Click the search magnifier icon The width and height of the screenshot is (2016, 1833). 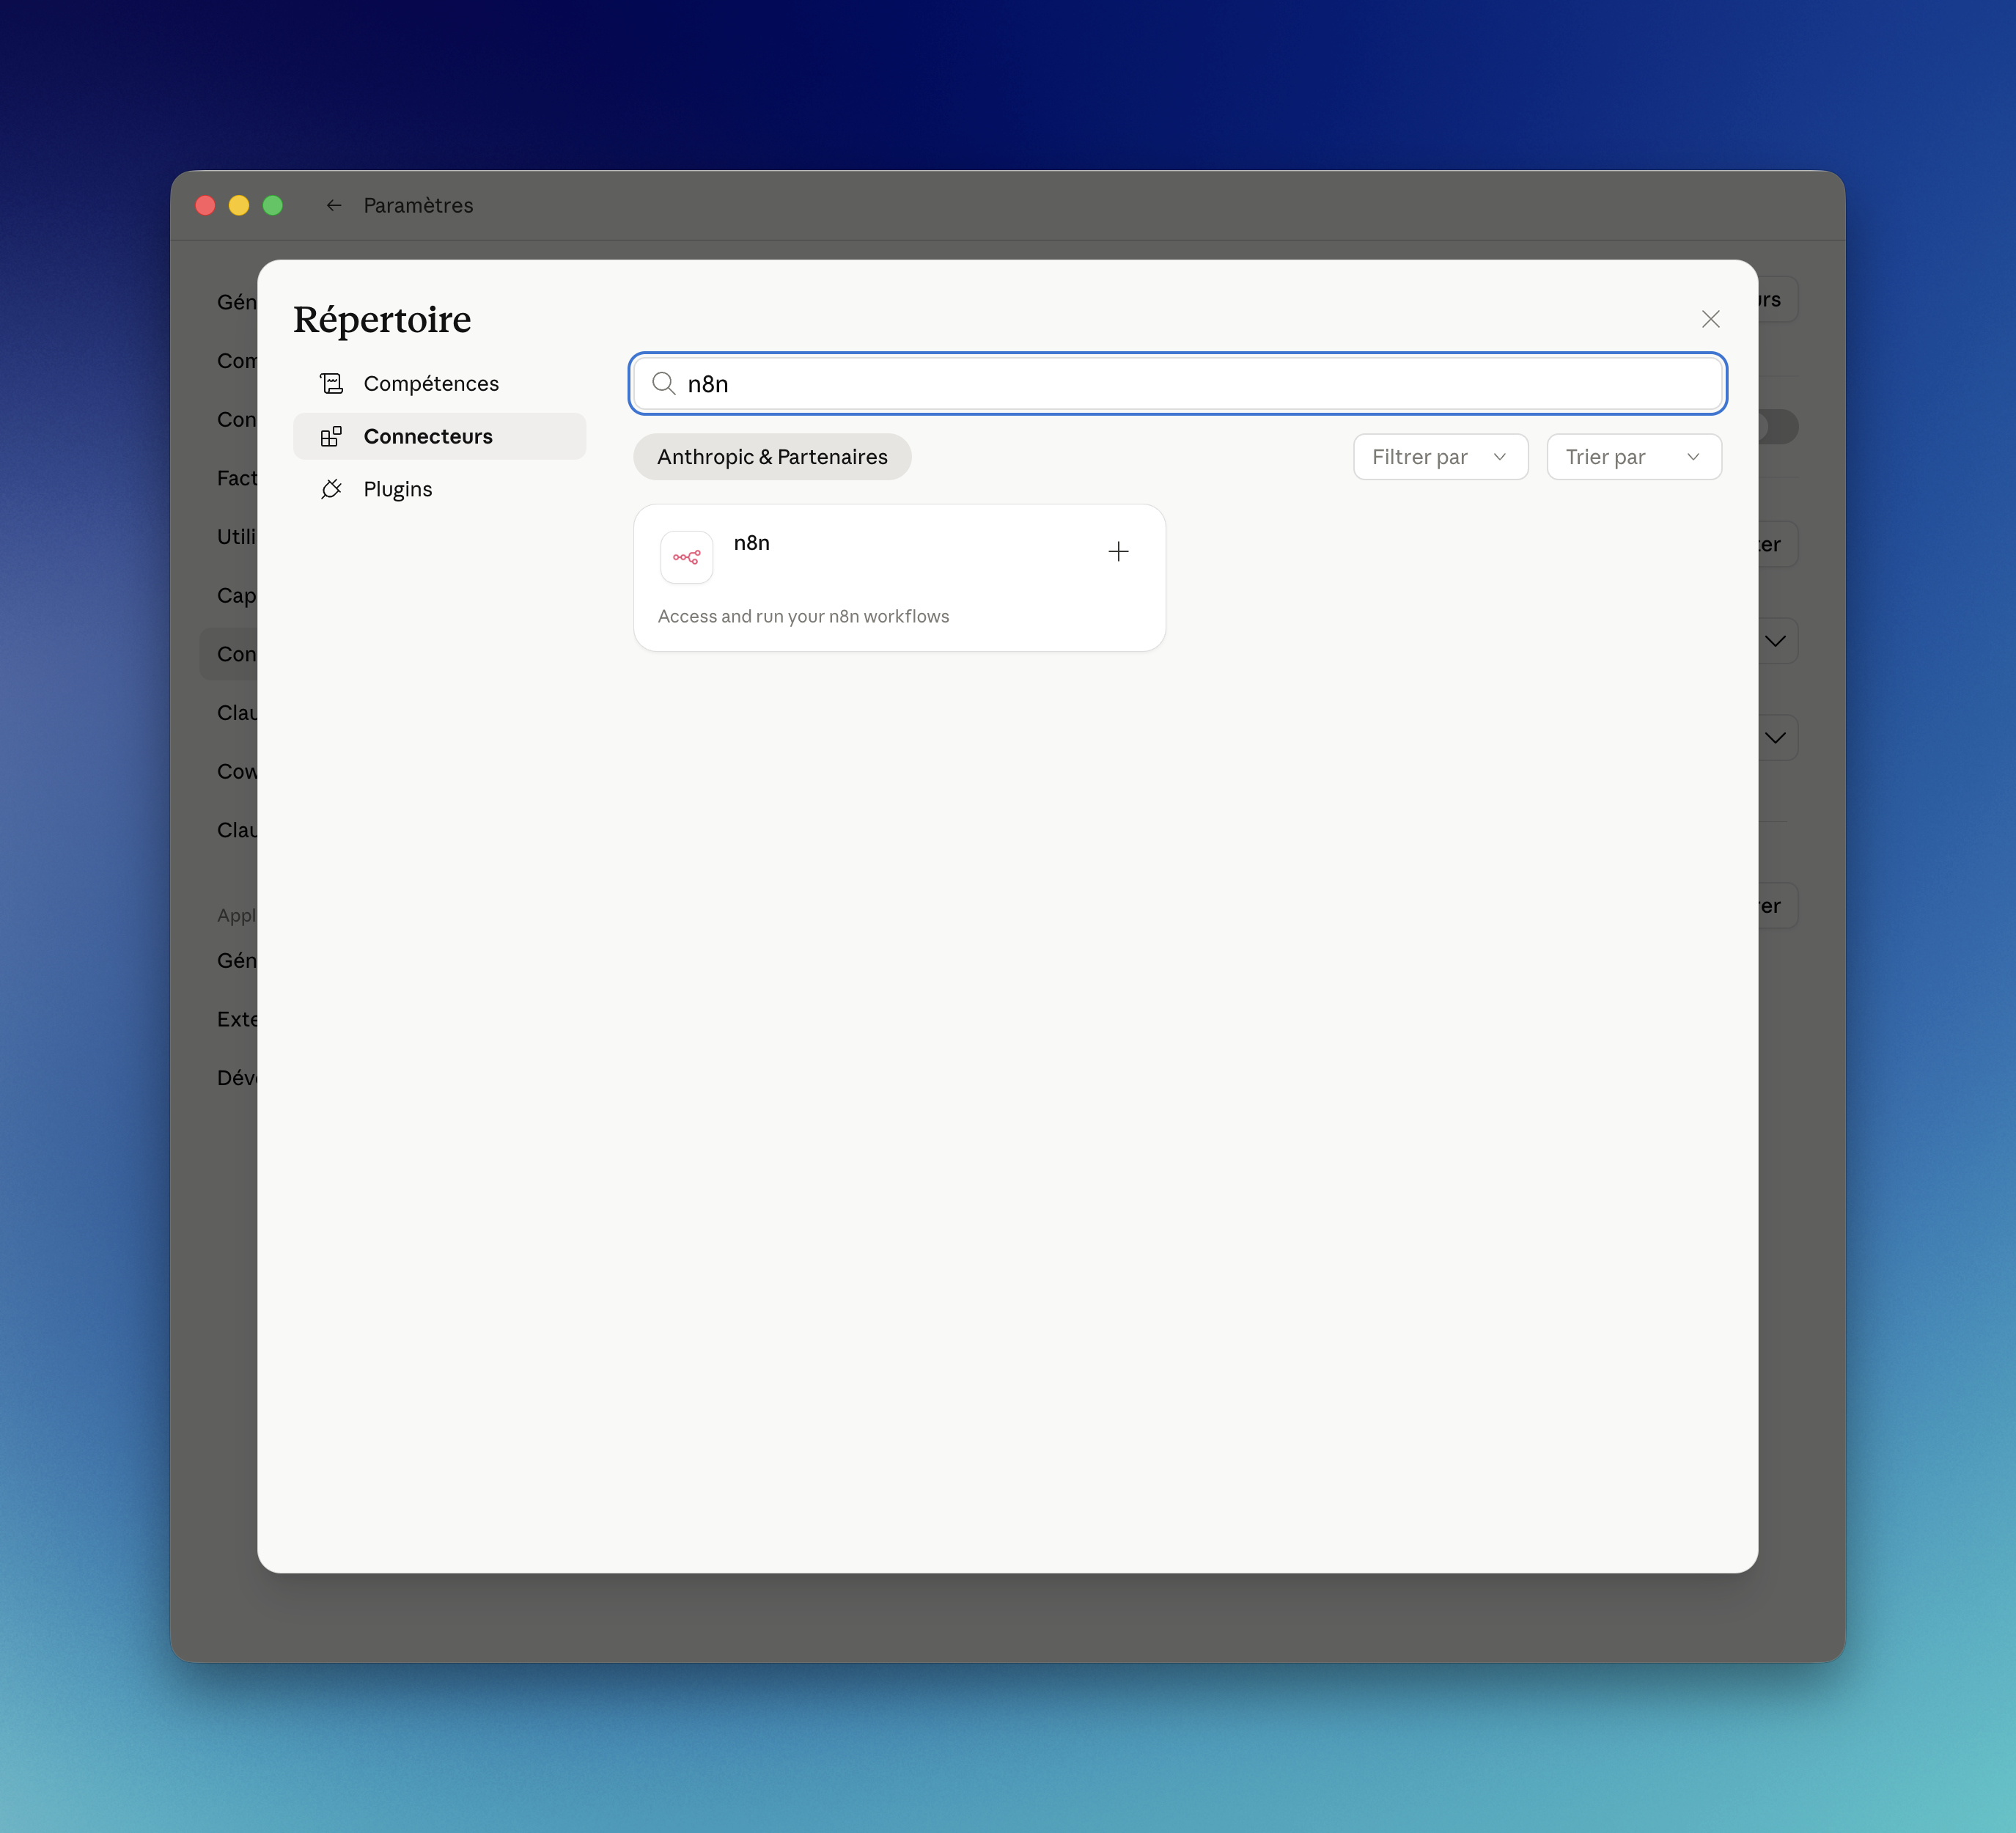point(663,383)
